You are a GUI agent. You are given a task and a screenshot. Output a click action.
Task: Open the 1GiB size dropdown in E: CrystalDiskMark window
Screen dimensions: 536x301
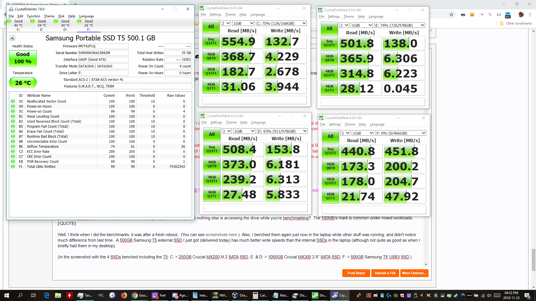pyautogui.click(x=362, y=25)
